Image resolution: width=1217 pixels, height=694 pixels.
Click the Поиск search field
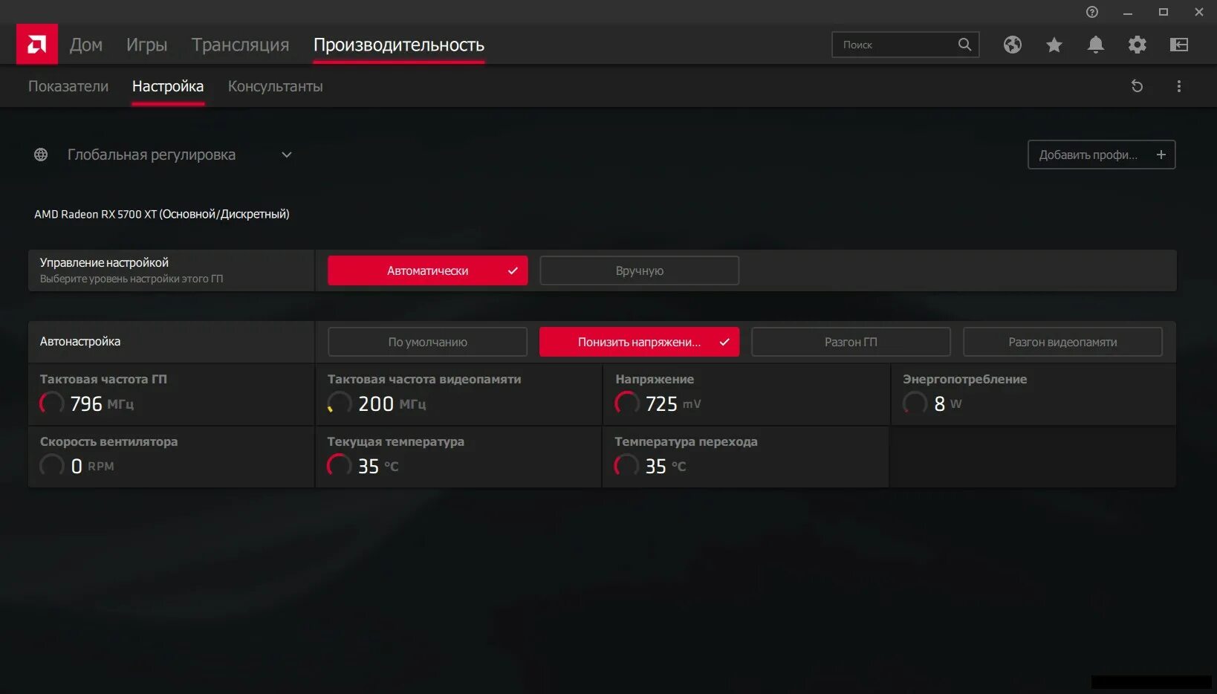pos(906,45)
